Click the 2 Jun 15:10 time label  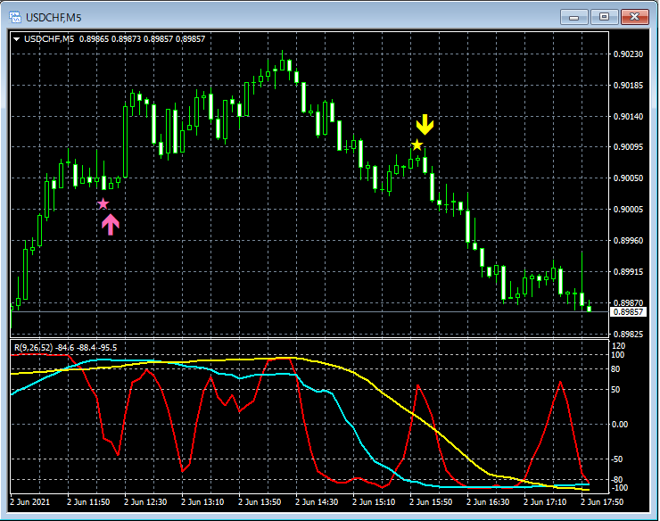[374, 502]
